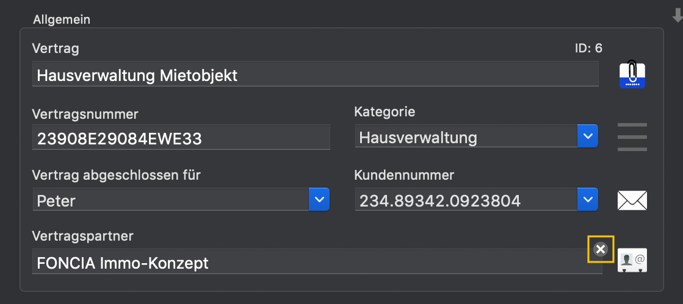Open the paperclip attachment icon
This screenshot has width=683, height=304.
(x=632, y=74)
